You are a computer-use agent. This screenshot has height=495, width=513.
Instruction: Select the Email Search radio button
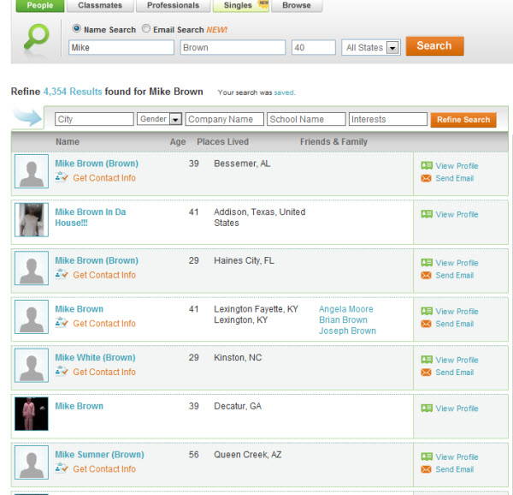coord(146,29)
